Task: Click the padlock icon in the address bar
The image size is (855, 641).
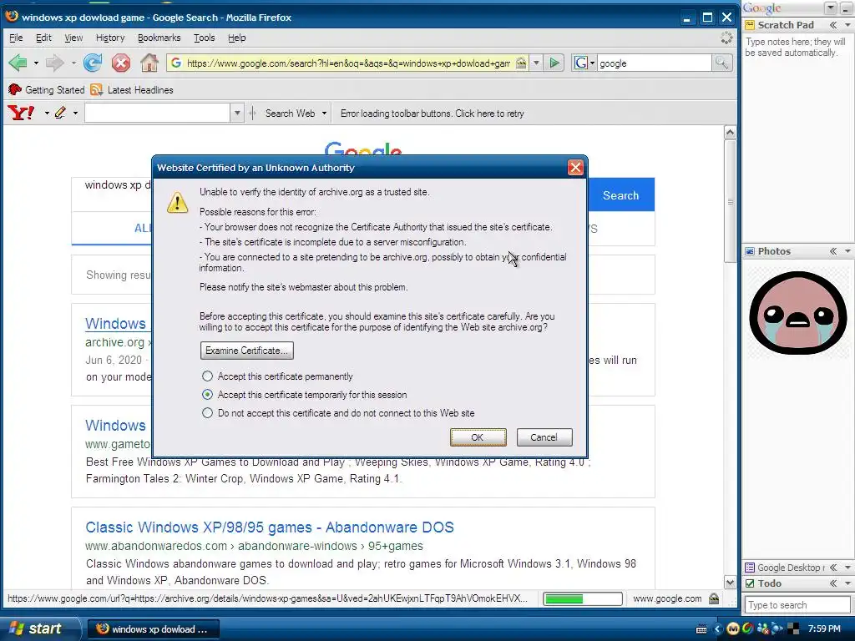Action: 521,63
